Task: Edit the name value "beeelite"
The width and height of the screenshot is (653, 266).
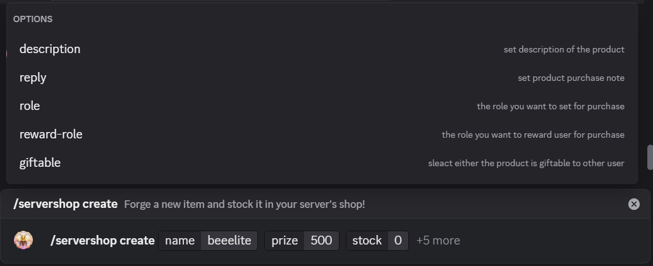Action: (229, 241)
